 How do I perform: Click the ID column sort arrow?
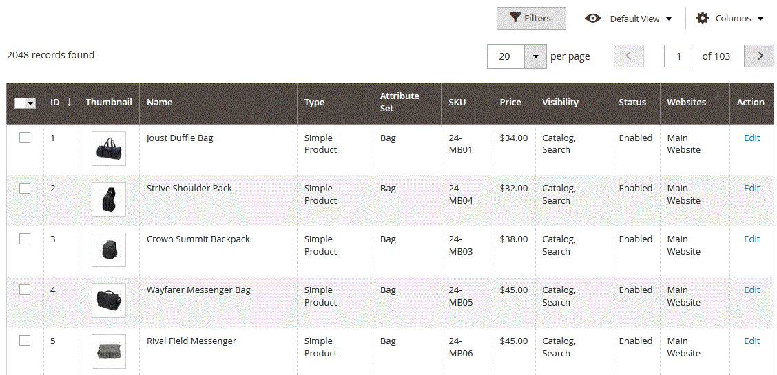[x=69, y=102]
